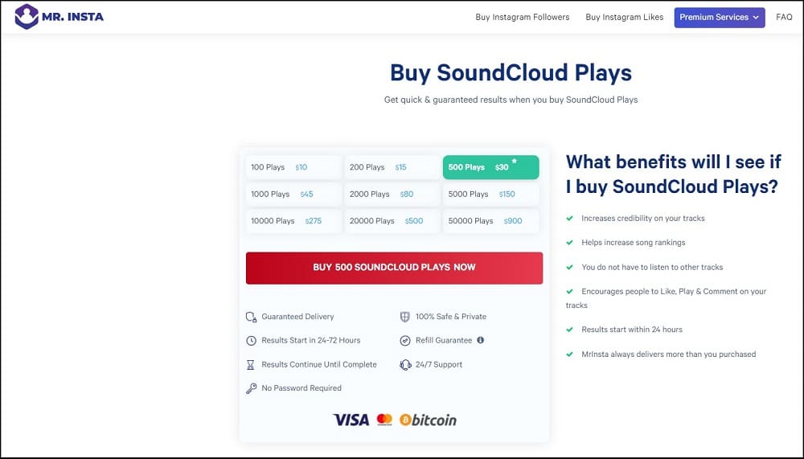Screen dimensions: 804x459
Task: Click the checkmark beside Encourages people to Like
Action: (x=569, y=291)
